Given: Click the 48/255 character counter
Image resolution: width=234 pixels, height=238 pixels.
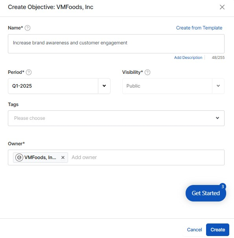Looking at the screenshot, I should tap(218, 57).
